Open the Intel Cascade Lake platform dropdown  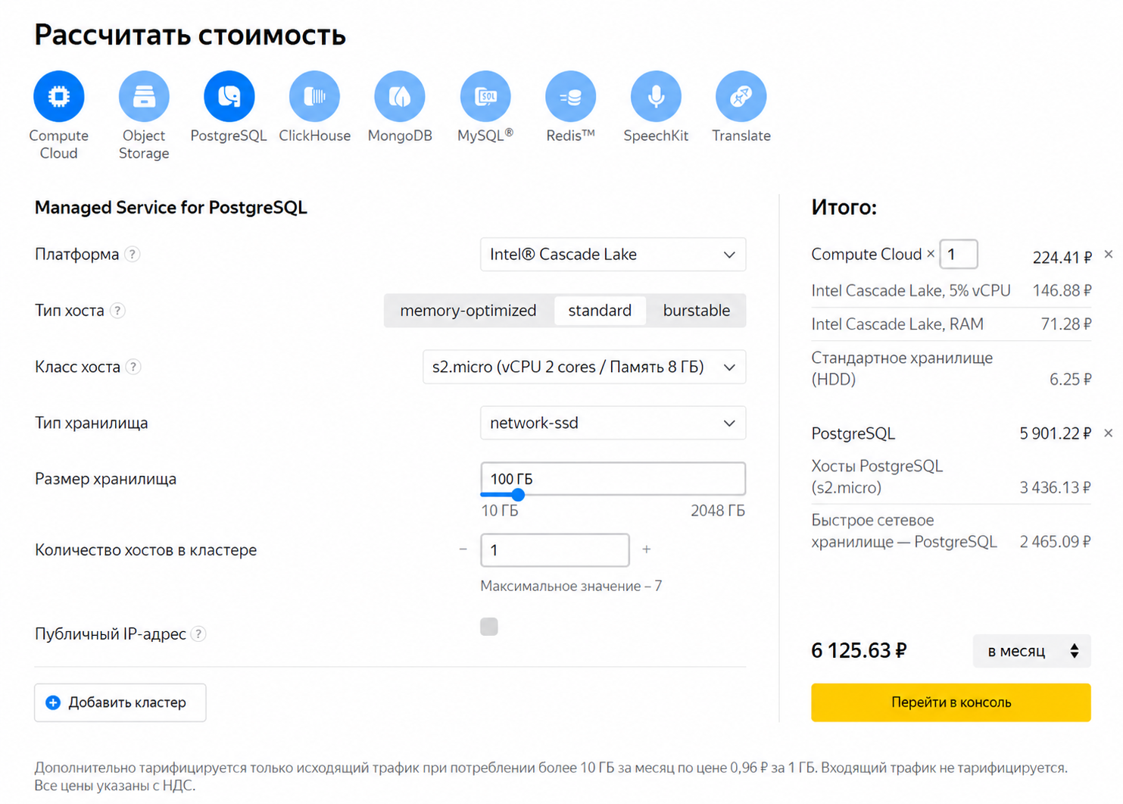click(613, 255)
